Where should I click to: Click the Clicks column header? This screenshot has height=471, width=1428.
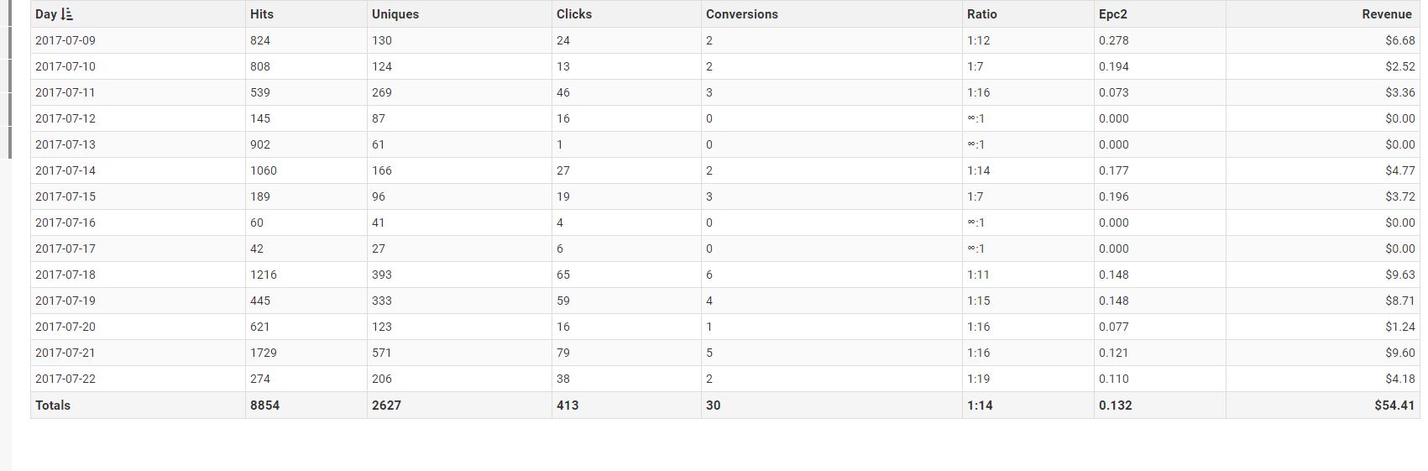pyautogui.click(x=574, y=14)
